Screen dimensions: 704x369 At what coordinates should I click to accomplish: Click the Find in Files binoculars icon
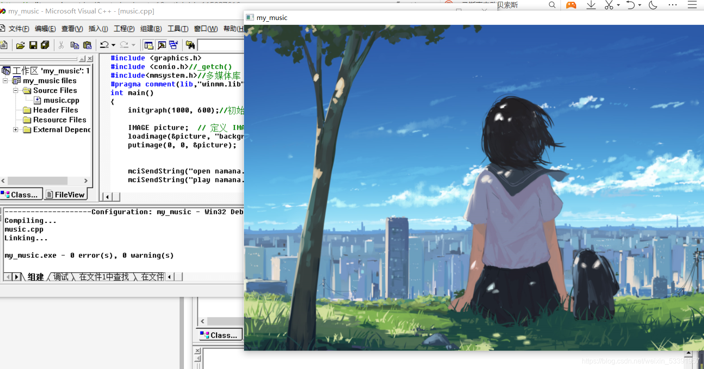click(x=190, y=45)
